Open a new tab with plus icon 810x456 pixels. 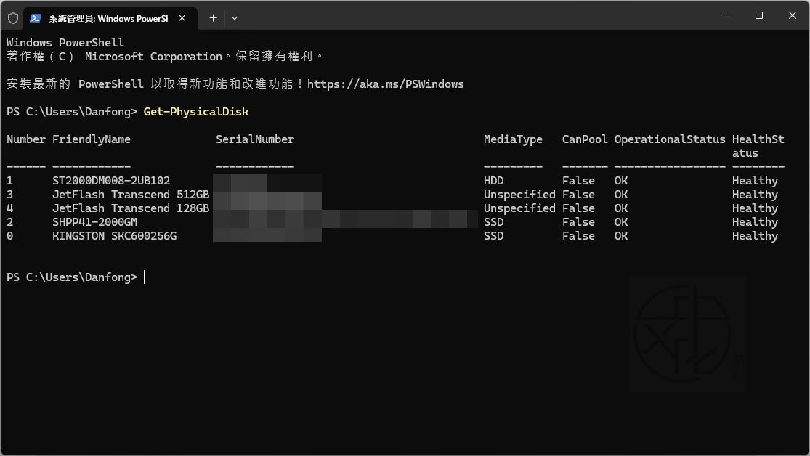(x=213, y=17)
